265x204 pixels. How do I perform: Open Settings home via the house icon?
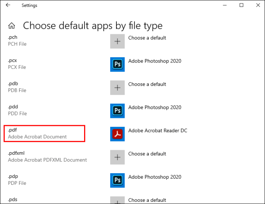12,26
